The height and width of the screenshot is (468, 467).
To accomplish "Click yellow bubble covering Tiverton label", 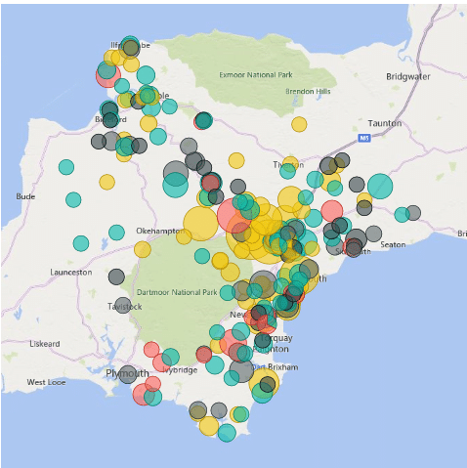I will (x=290, y=164).
